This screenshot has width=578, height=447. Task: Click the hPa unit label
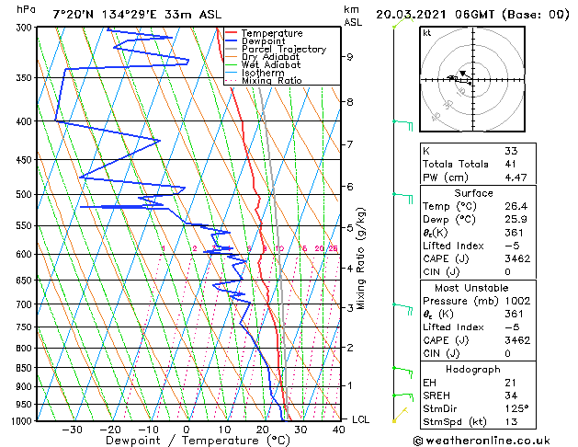pyautogui.click(x=26, y=9)
